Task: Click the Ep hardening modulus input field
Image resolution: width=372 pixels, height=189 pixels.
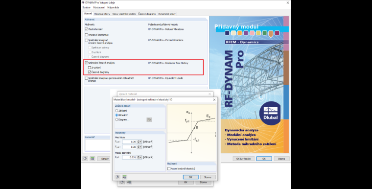Action: pyautogui.click(x=130, y=157)
